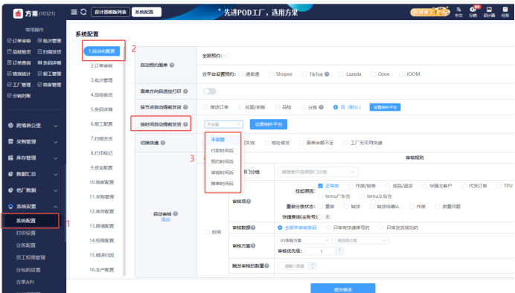515x293 pixels.
Task: Click help icon beside 触发审核的数量
Action: pyautogui.click(x=266, y=265)
